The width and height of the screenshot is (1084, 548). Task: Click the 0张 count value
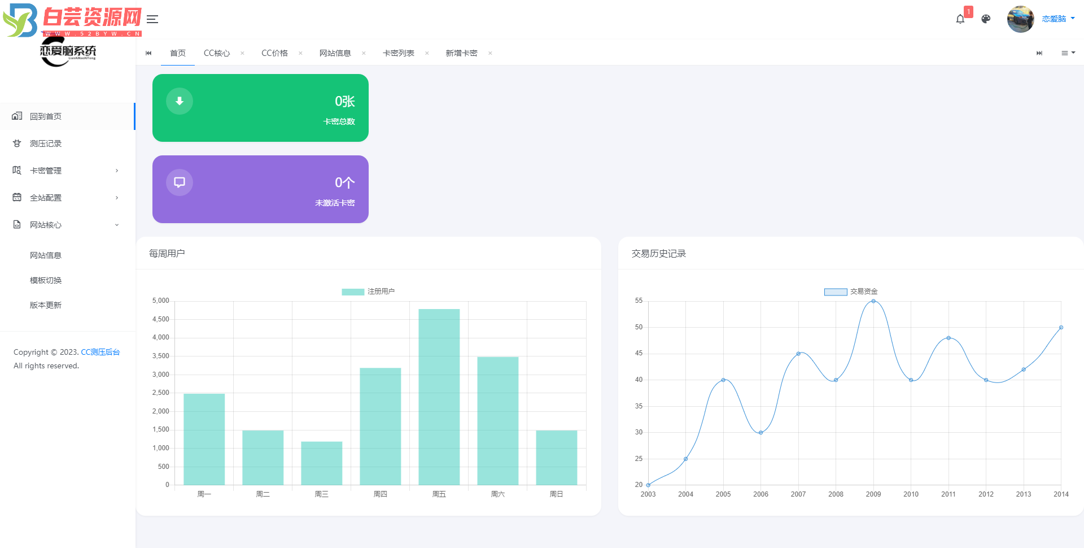click(344, 102)
